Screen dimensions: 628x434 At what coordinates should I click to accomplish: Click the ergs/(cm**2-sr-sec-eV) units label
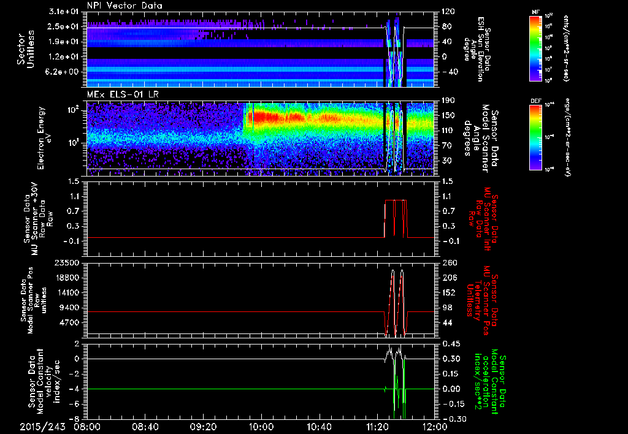(x=567, y=137)
